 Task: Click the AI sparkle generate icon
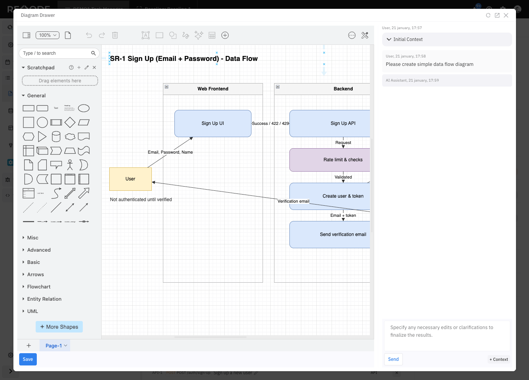point(199,35)
